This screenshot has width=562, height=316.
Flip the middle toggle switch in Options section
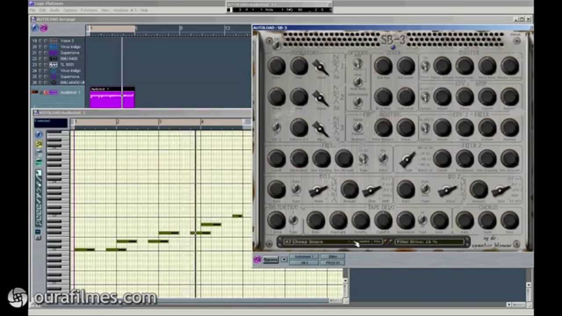coord(358,82)
